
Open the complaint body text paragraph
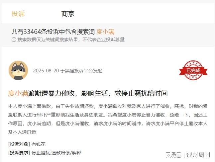click(x=108, y=119)
